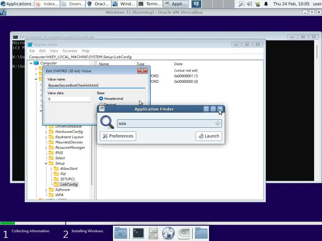The image size is (322, 241).
Task: Switch to the Down... taskbar window
Action: coord(73,4)
